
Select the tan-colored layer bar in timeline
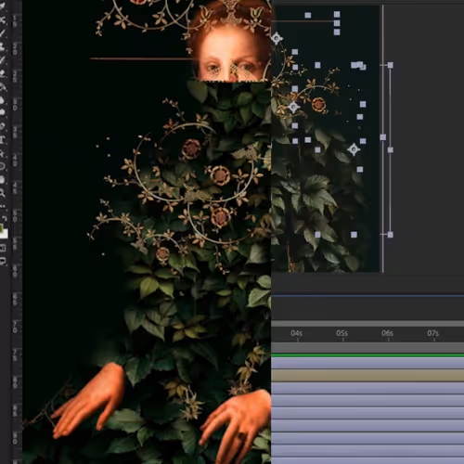(x=367, y=376)
